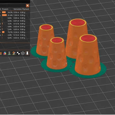Click the 1.04 m filament length value
This screenshot has width=115, height=115.
tap(16, 15)
